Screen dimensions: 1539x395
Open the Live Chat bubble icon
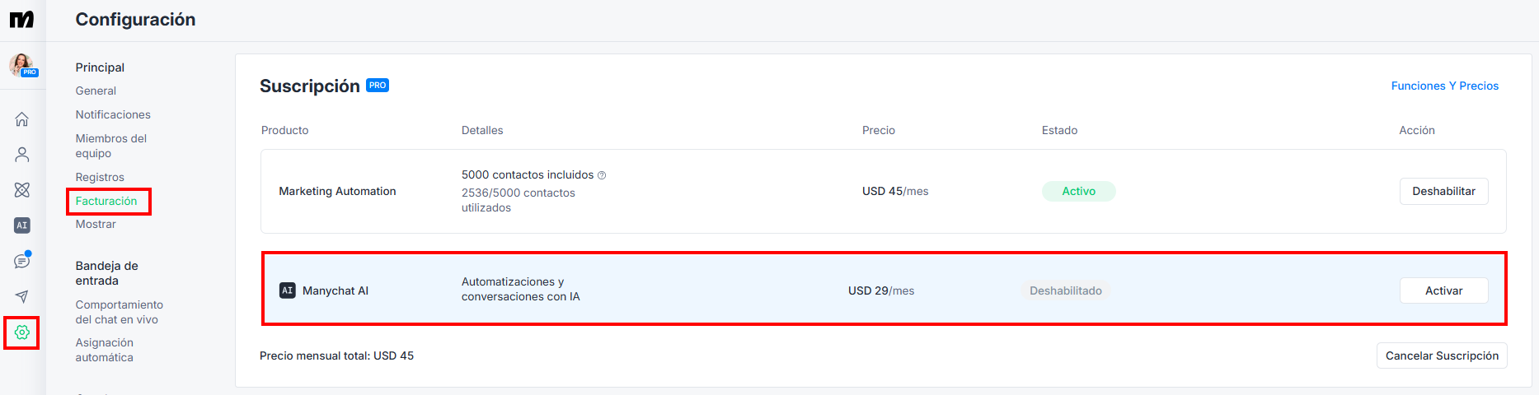coord(22,261)
